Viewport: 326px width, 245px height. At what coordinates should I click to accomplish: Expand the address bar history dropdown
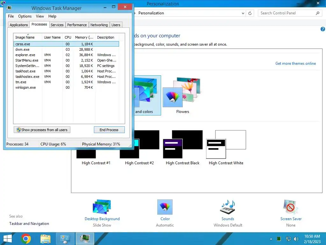[243, 13]
